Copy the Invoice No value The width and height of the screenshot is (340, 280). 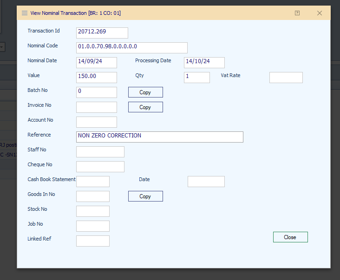[x=145, y=107]
